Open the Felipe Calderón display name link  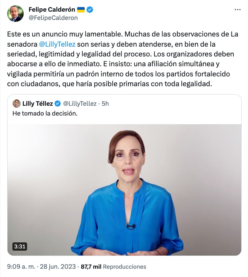52,10
